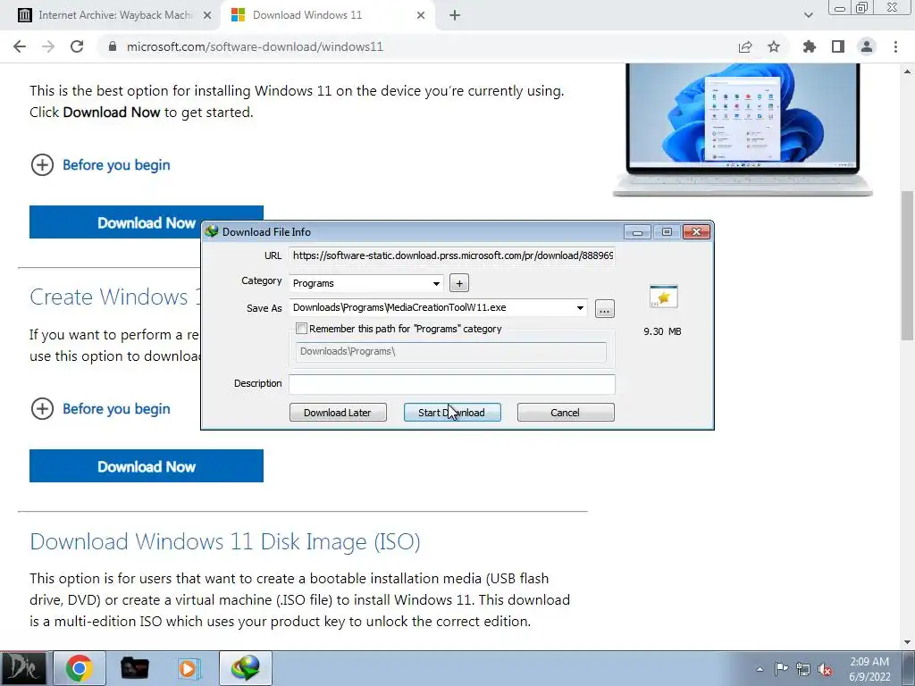
Task: Click the page vertical scrollbar thumb
Action: pos(908,265)
